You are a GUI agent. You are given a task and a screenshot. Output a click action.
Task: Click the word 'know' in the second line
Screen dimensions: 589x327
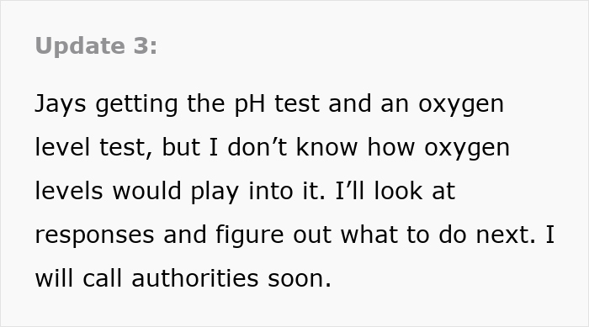[x=326, y=147]
